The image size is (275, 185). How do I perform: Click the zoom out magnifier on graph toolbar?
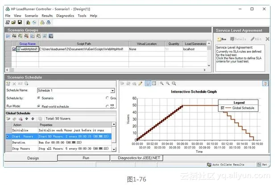point(168,83)
